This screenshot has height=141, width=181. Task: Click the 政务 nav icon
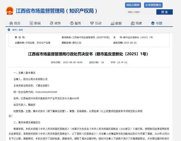(x=51, y=23)
